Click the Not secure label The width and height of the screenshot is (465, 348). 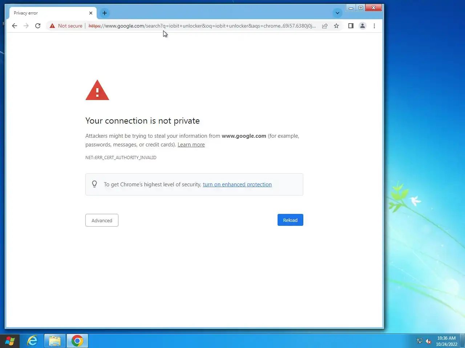(x=70, y=26)
